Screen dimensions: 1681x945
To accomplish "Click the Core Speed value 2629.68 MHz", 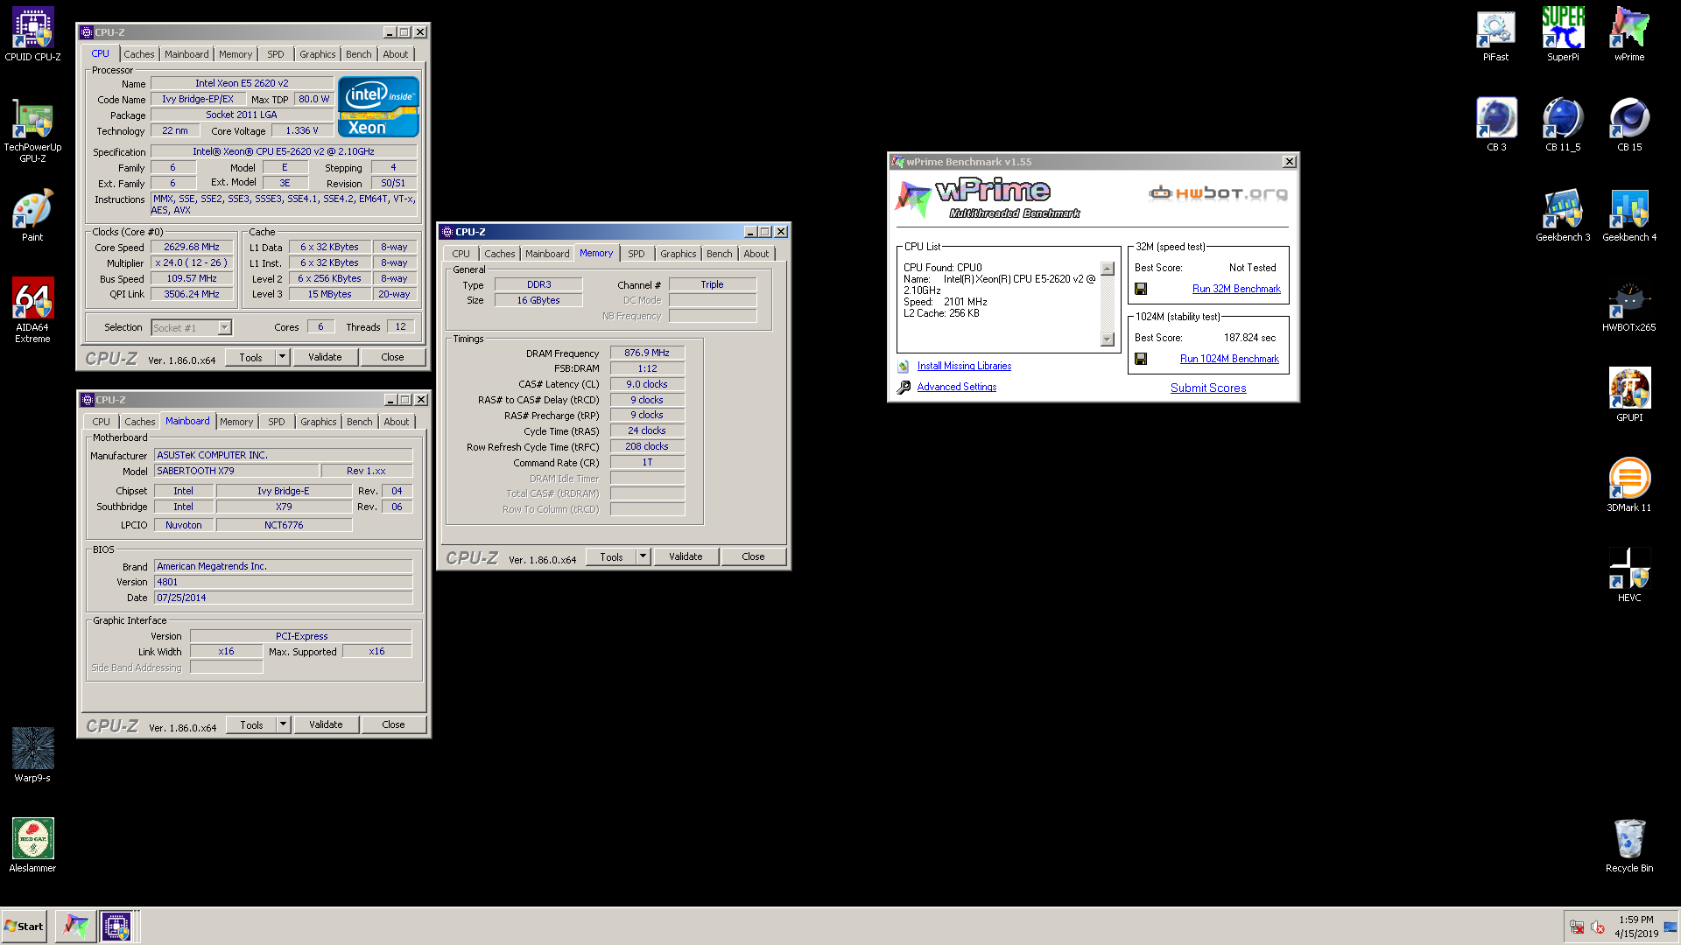I will 192,247.
